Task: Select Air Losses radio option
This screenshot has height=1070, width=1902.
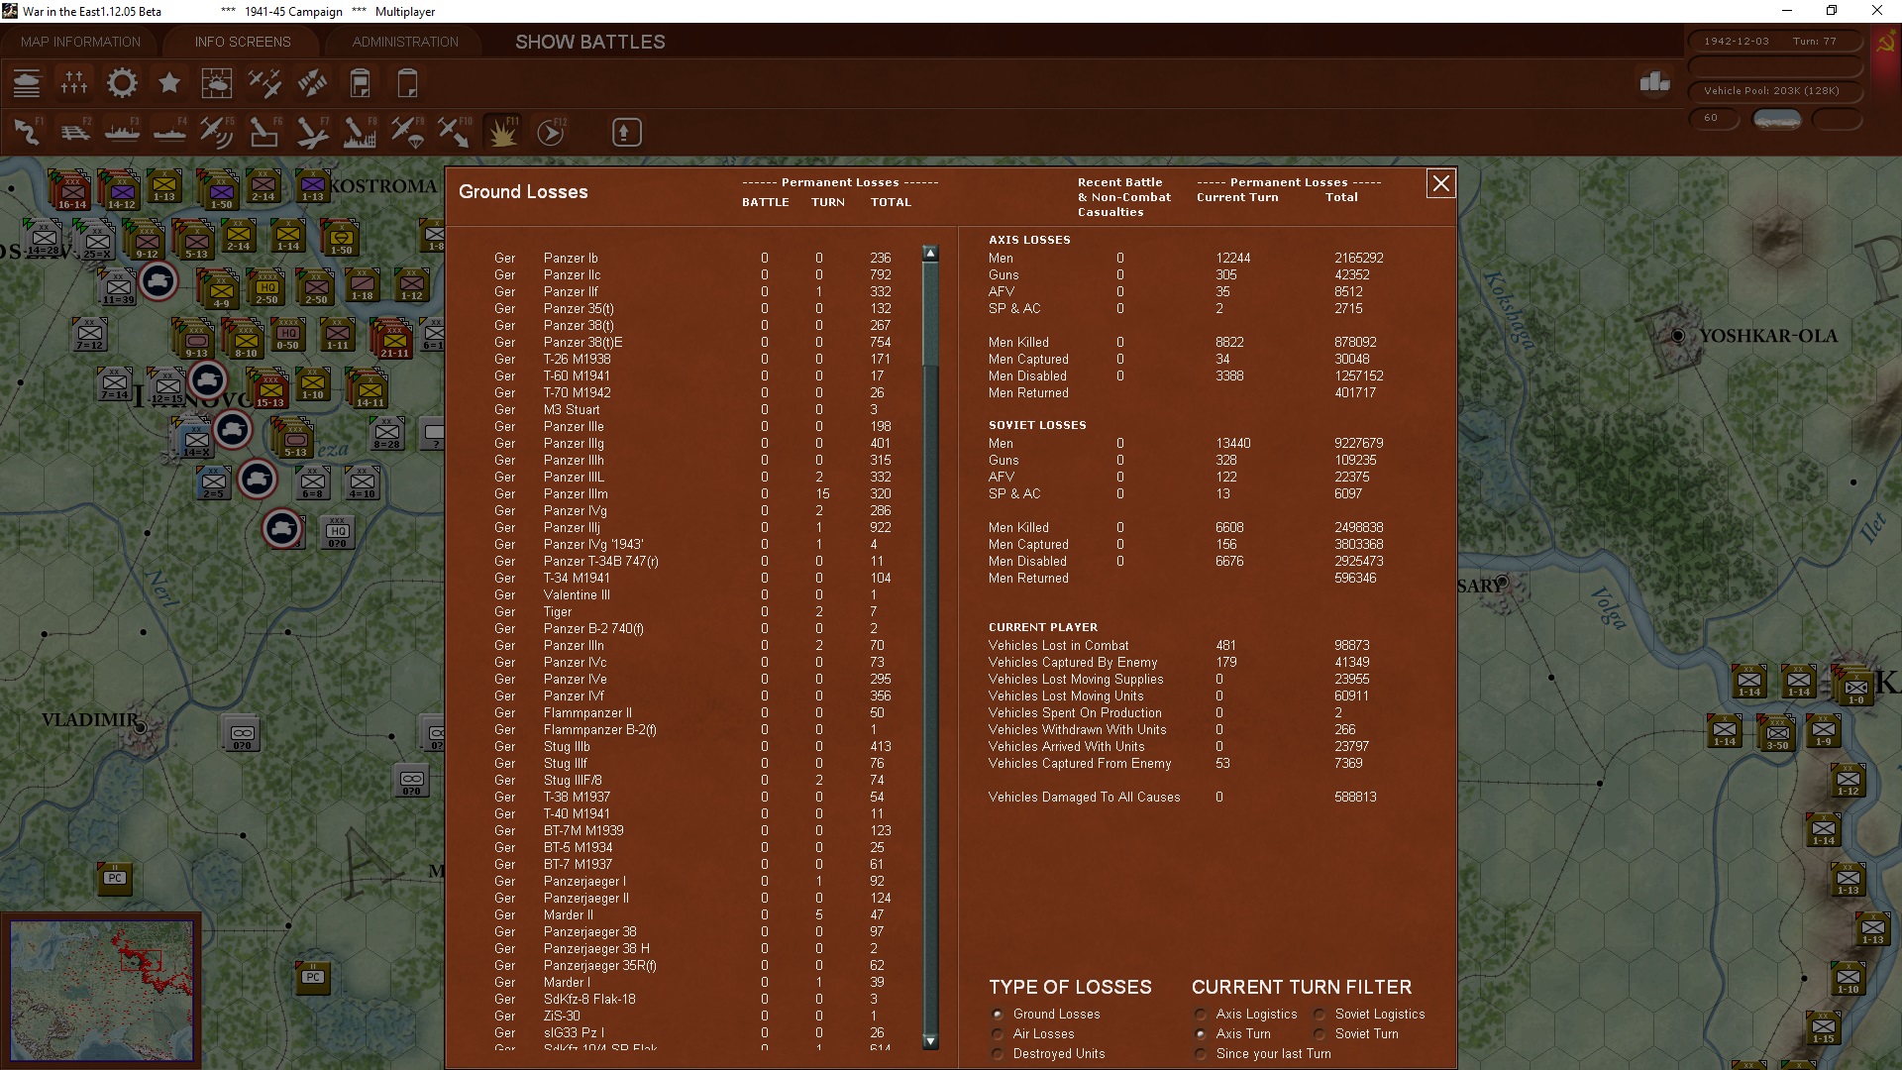Action: click(998, 1033)
